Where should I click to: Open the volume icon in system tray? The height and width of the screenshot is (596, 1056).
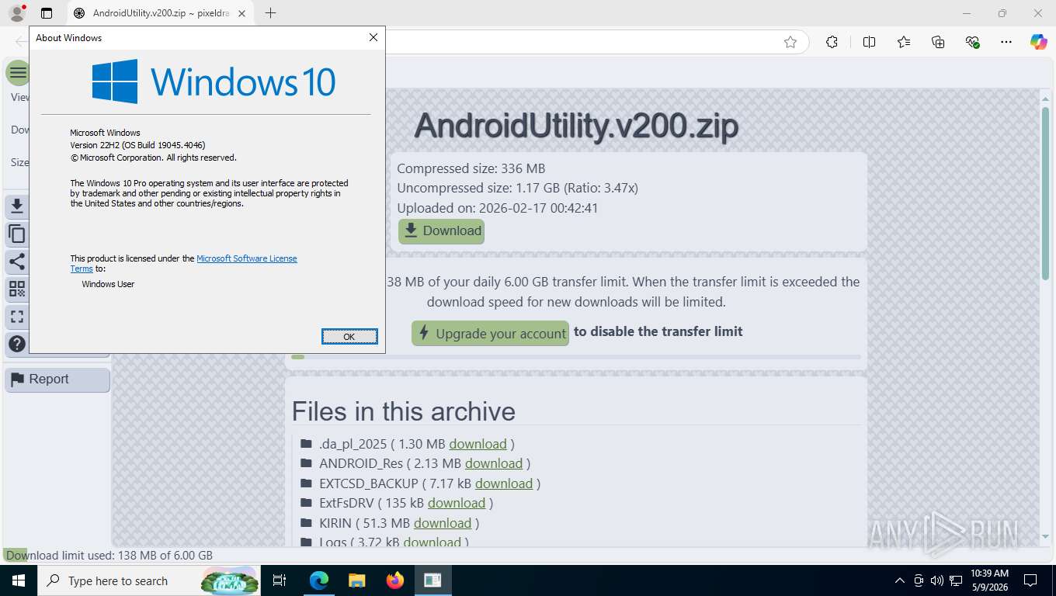click(937, 580)
